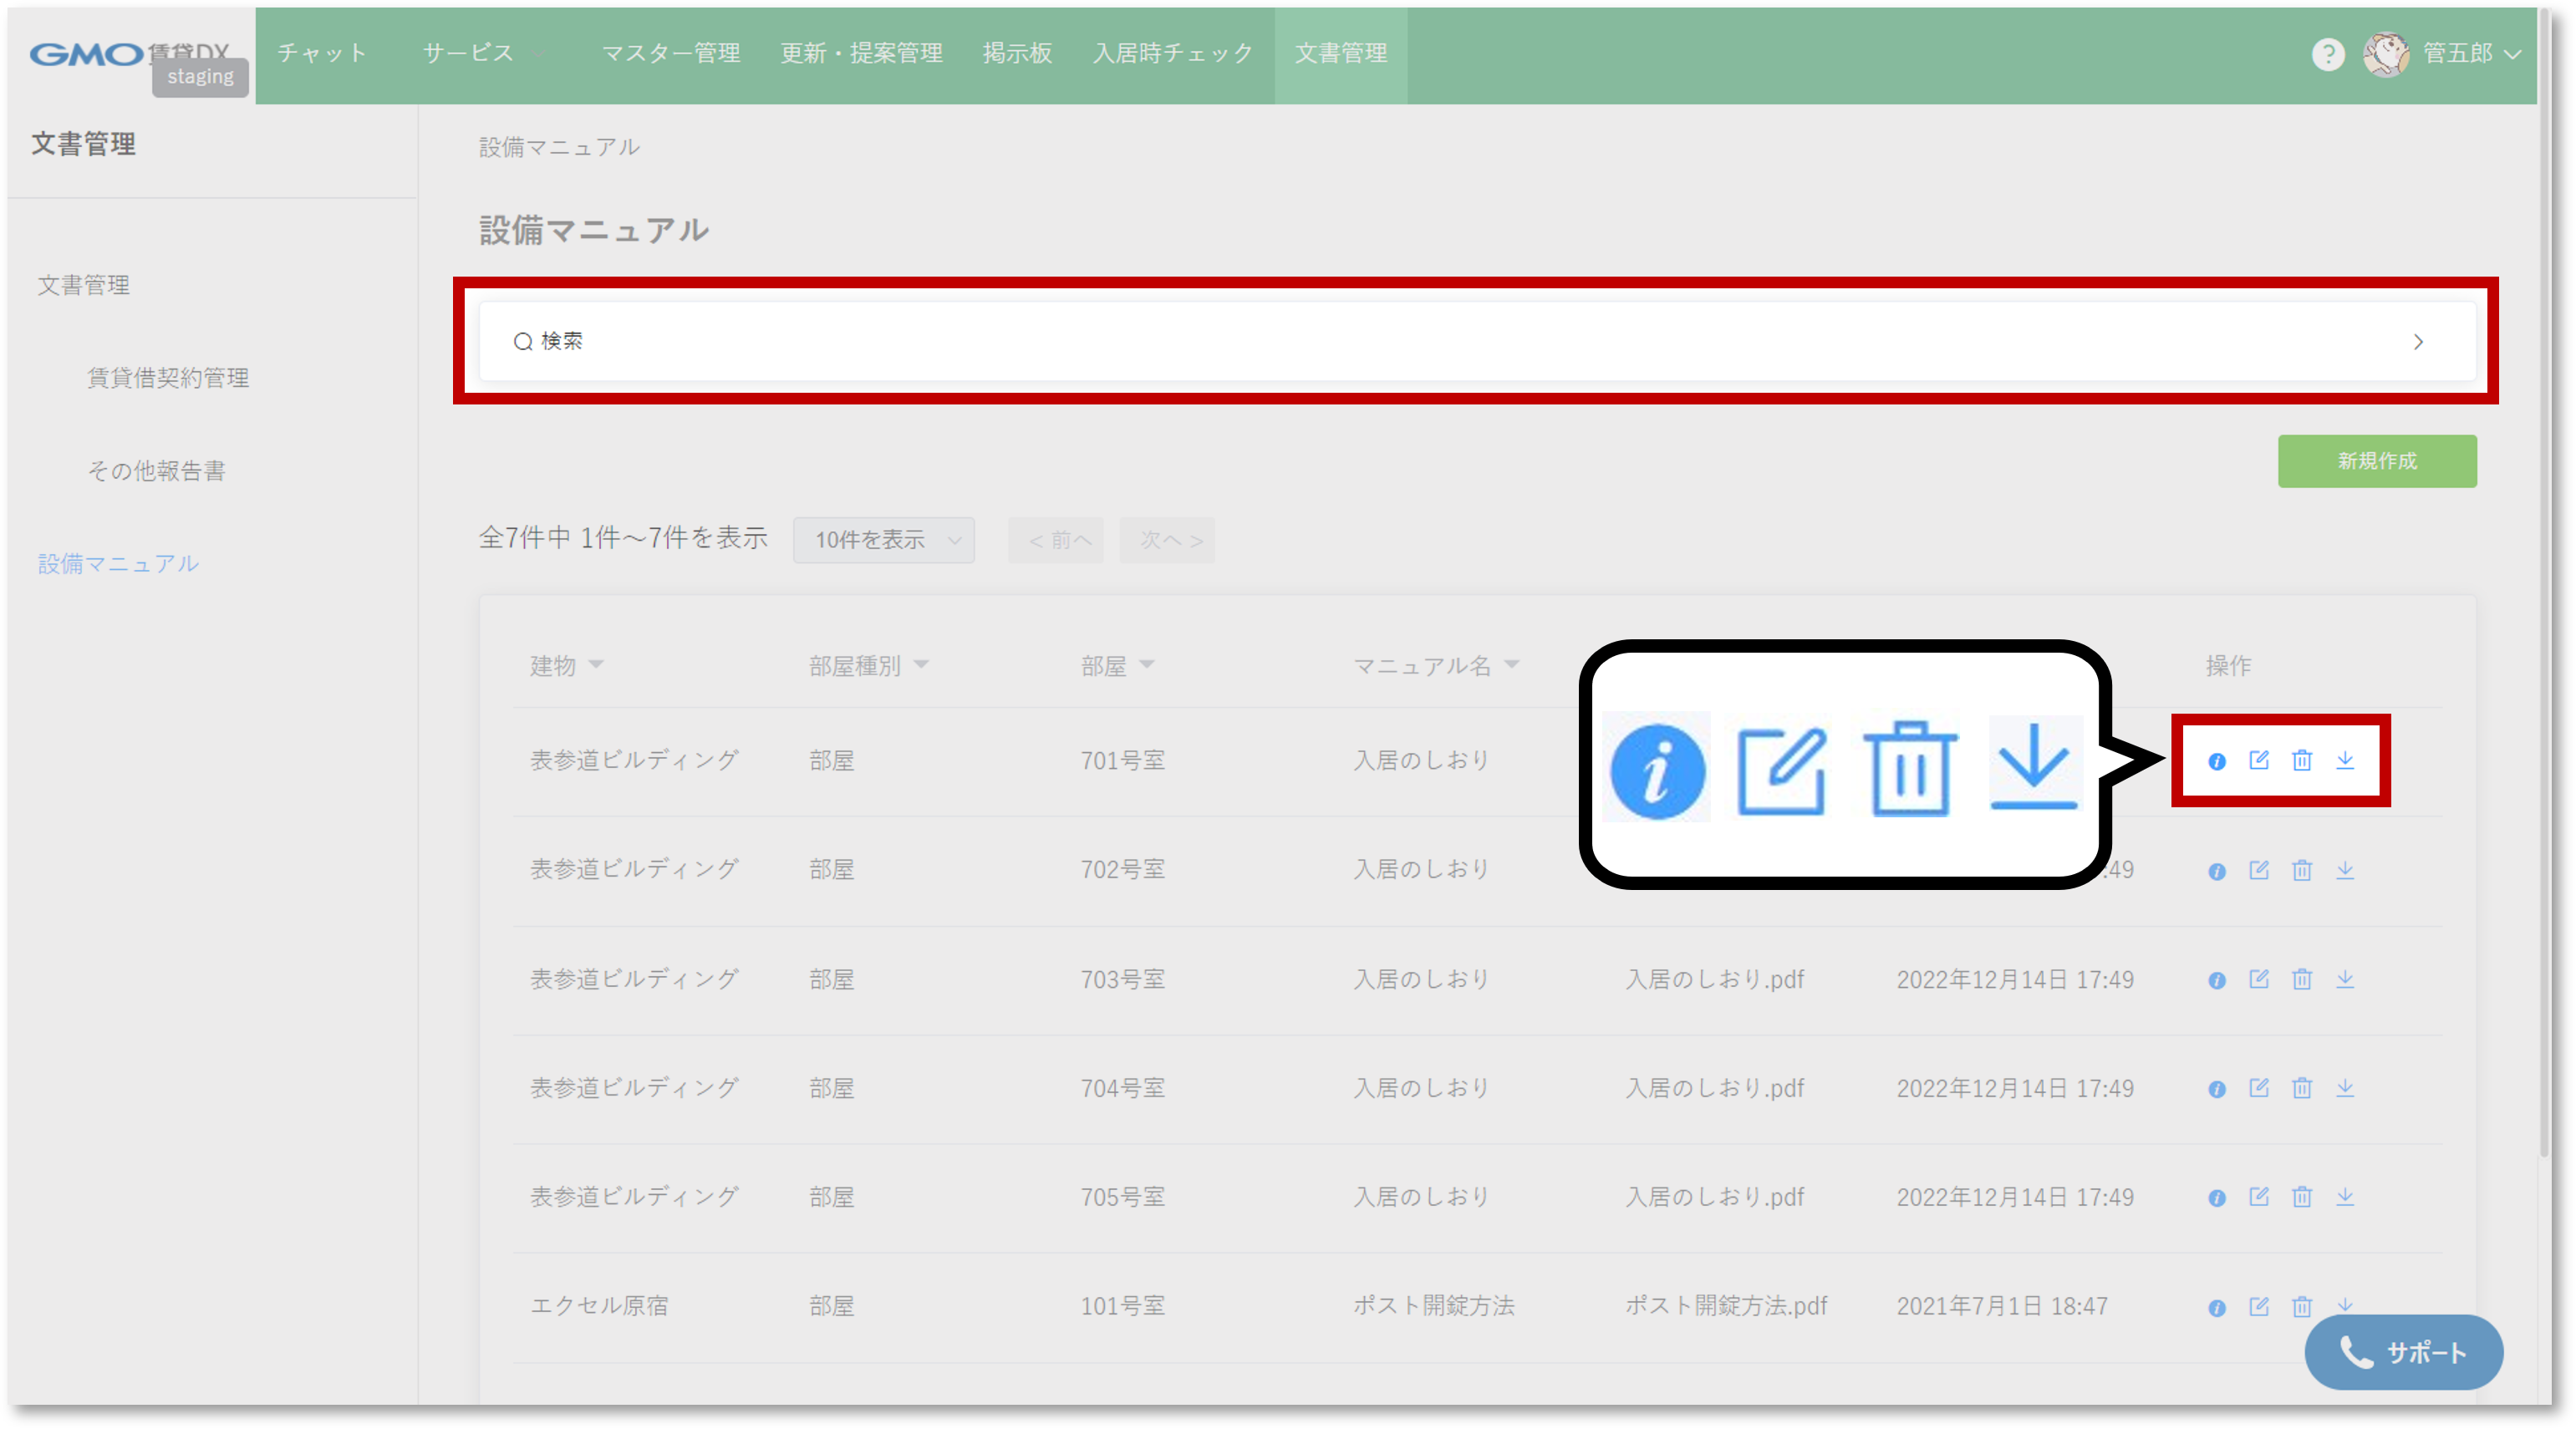Expand the 検索 search panel chevron

(x=2417, y=342)
